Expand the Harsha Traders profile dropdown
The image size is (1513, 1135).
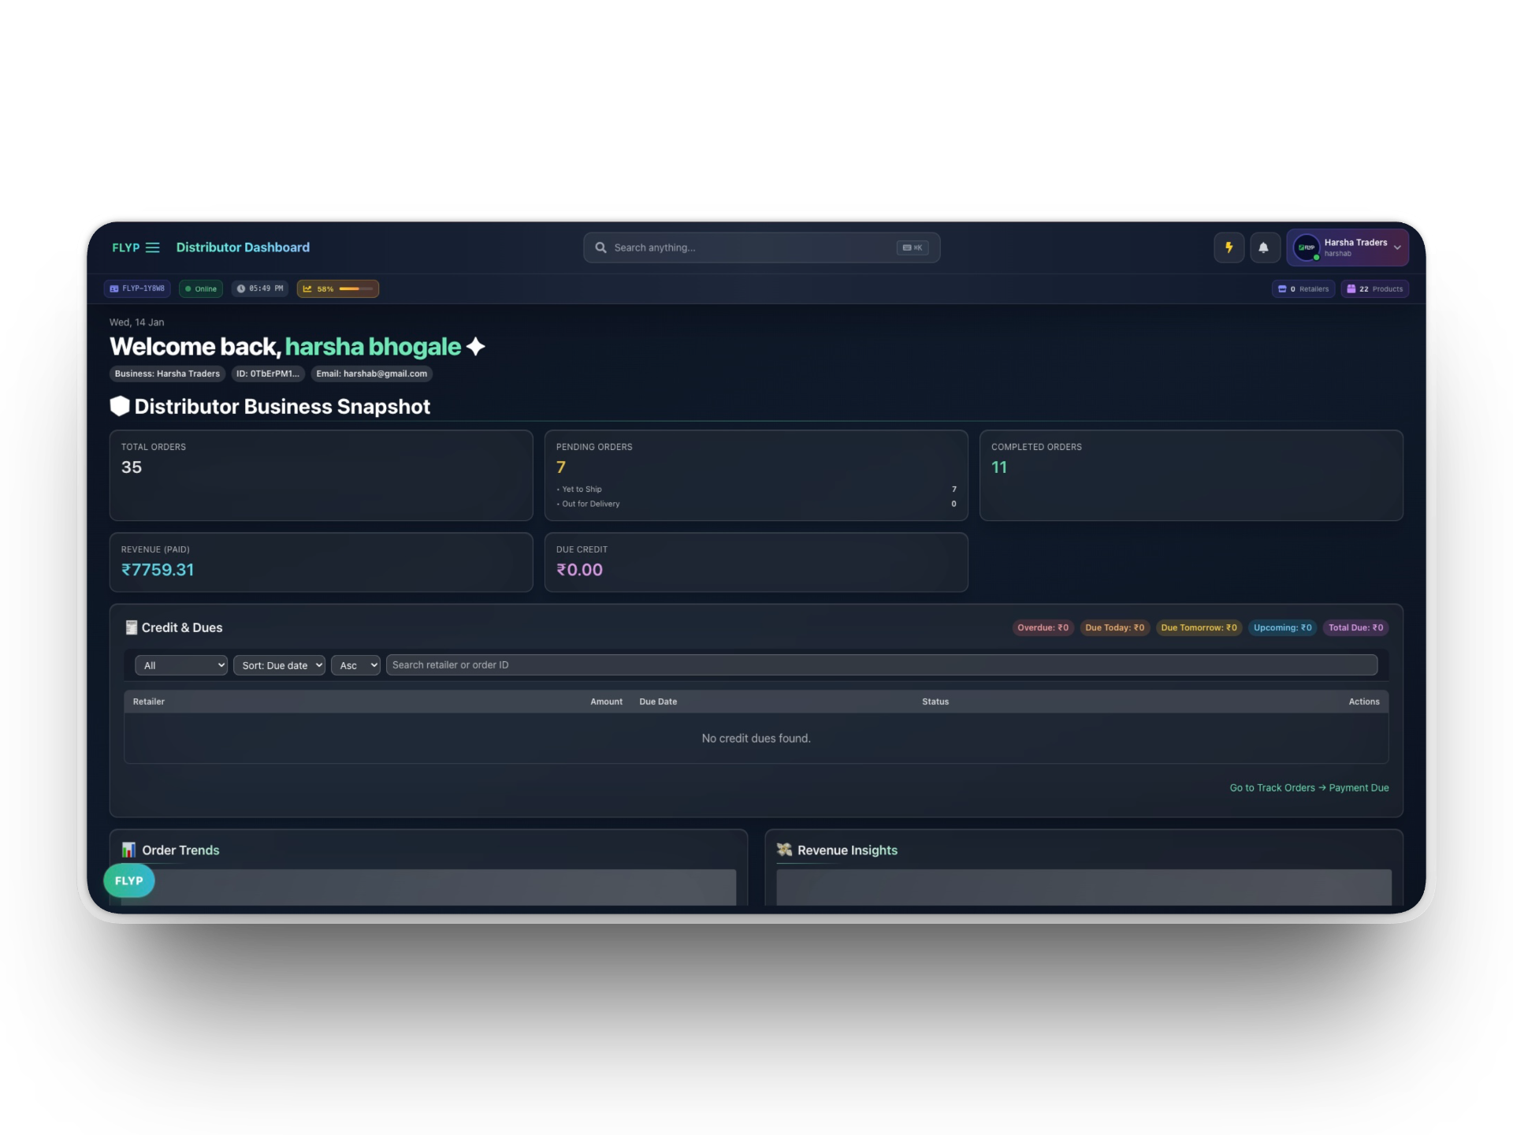coord(1397,247)
